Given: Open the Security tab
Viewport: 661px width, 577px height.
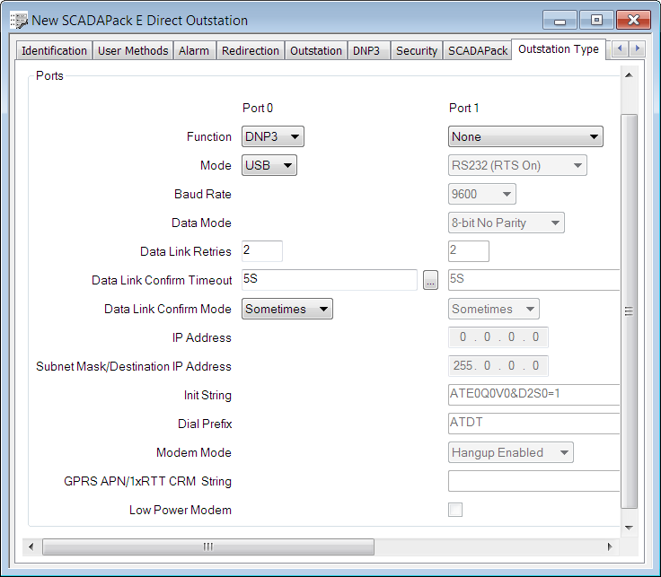Looking at the screenshot, I should 417,51.
